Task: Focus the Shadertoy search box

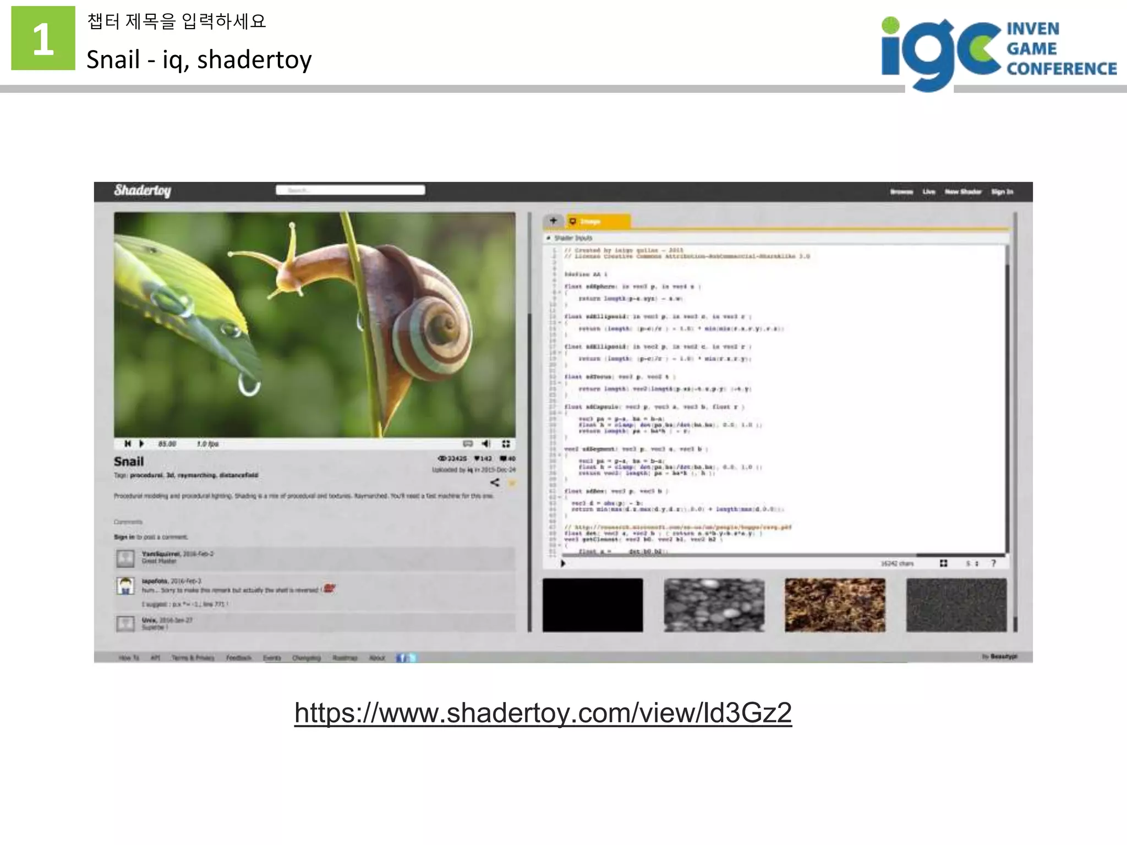Action: tap(351, 190)
